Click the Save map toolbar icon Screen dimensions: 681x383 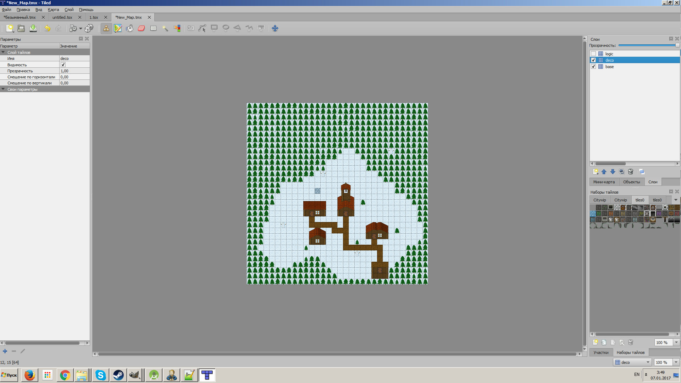33,28
